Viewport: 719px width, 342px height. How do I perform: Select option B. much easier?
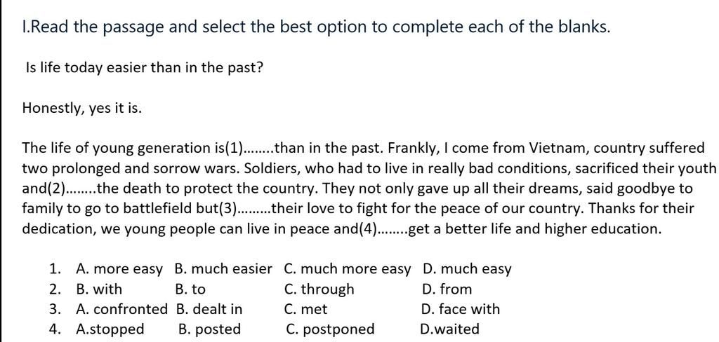coord(223,269)
